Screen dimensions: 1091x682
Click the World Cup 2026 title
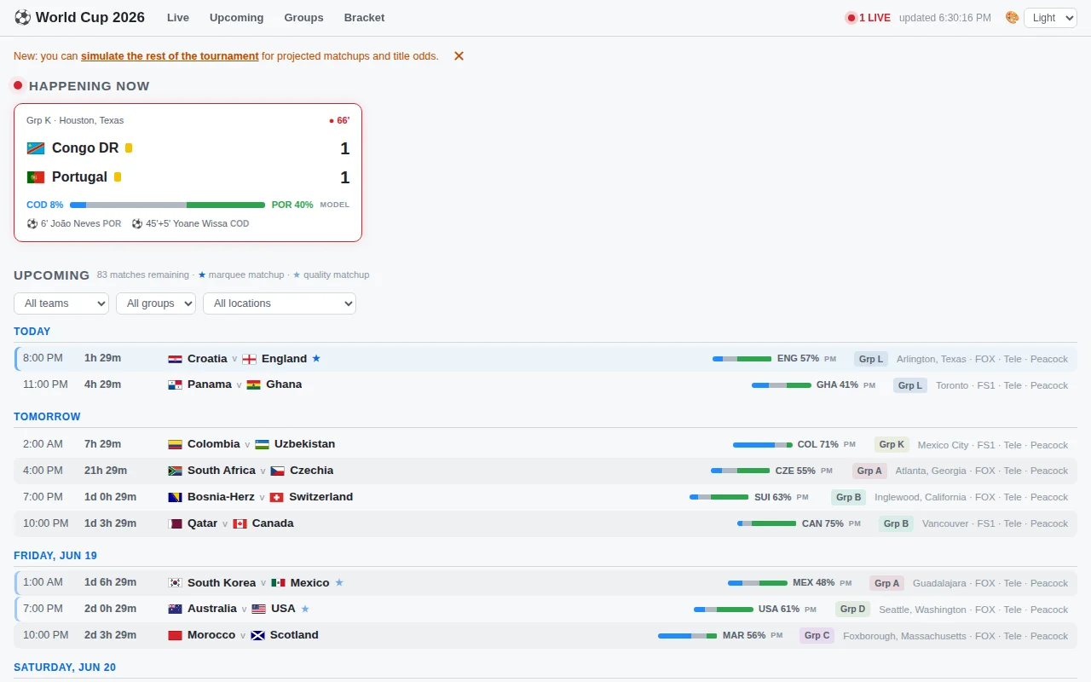pos(90,17)
